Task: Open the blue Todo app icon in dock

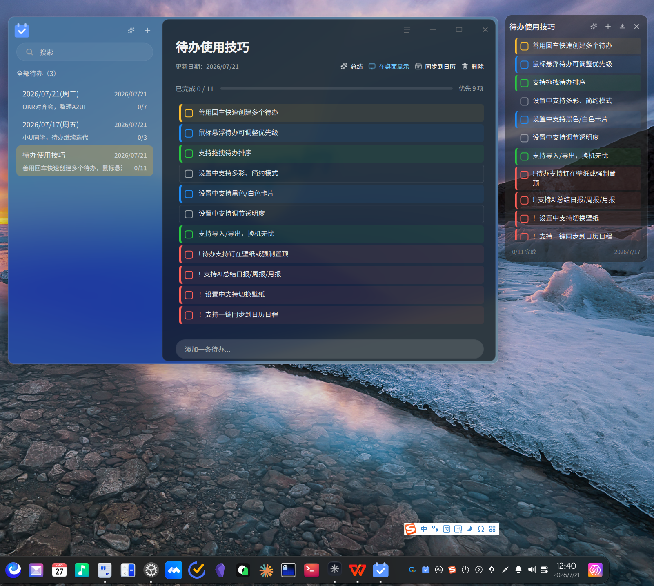Action: tap(380, 570)
